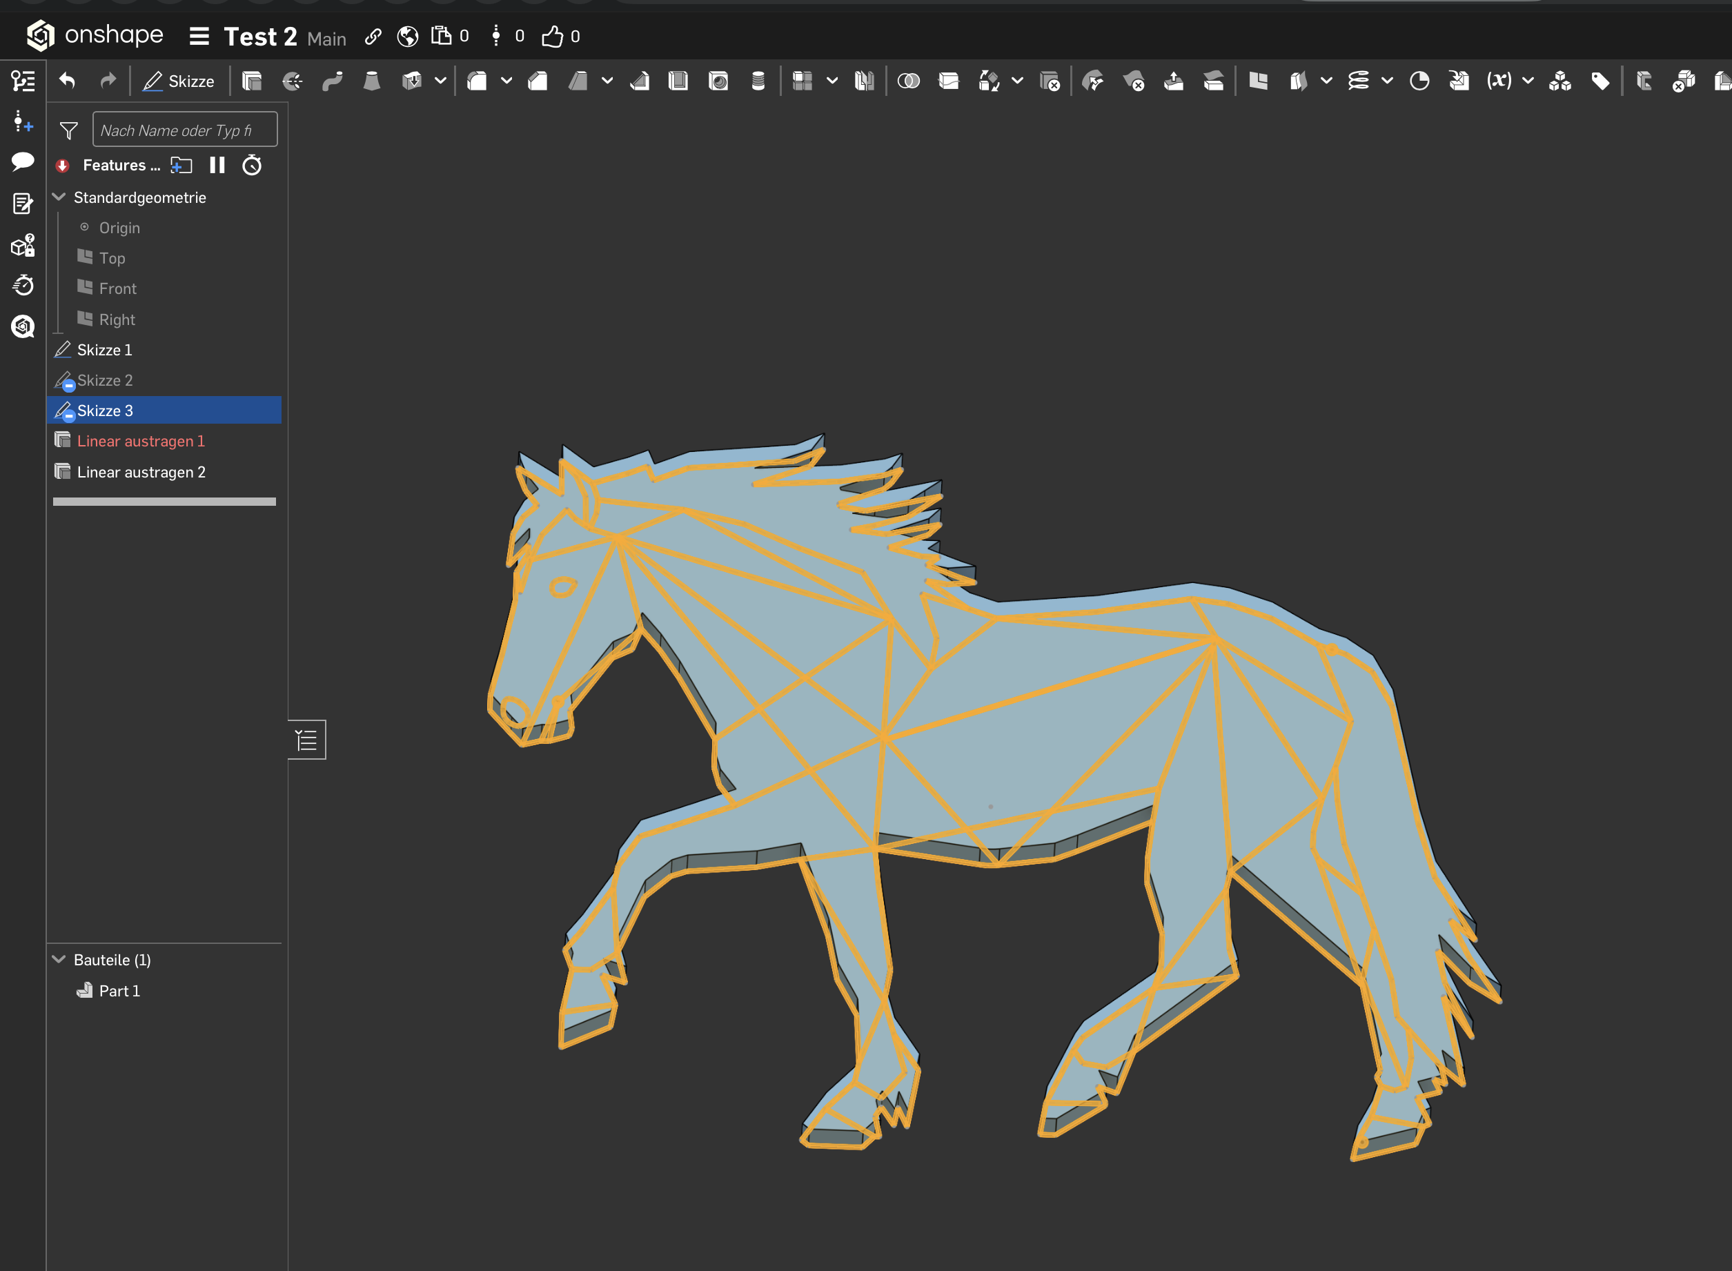The width and height of the screenshot is (1732, 1271).
Task: Collapse the Bauteile (1) list
Action: point(59,959)
